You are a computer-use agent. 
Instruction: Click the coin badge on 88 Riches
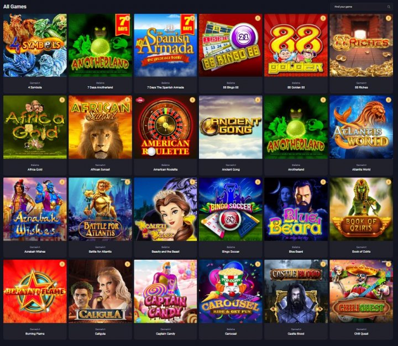388,18
